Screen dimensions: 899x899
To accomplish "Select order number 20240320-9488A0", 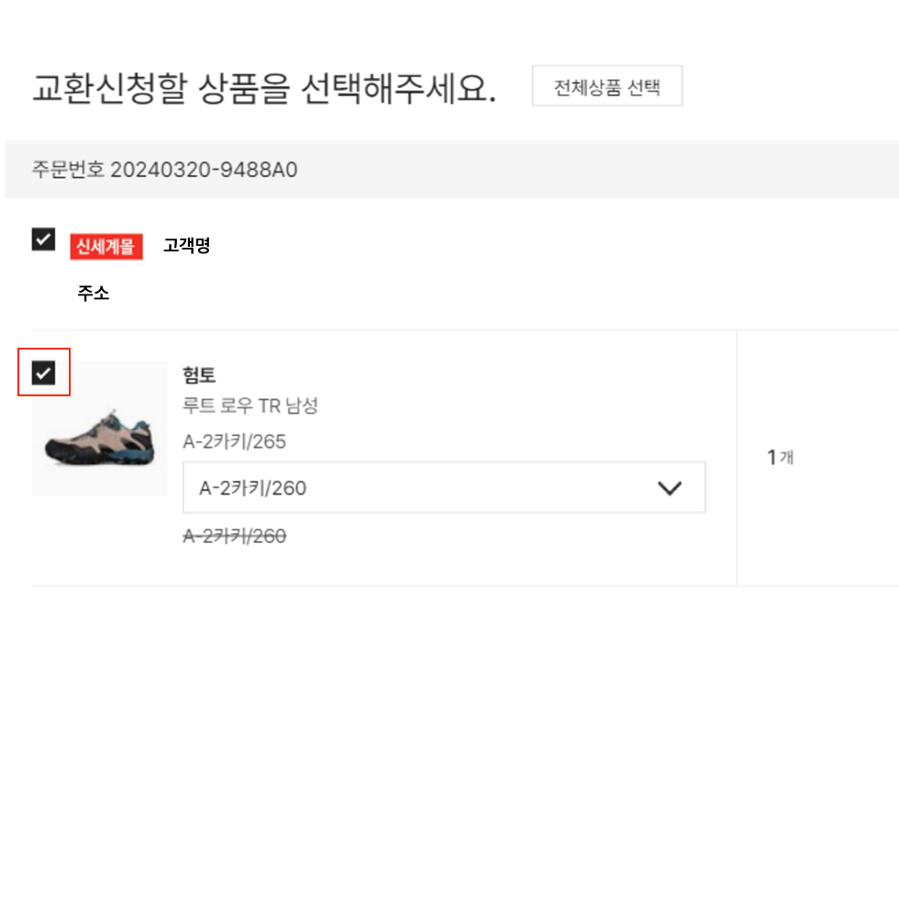I will [204, 170].
